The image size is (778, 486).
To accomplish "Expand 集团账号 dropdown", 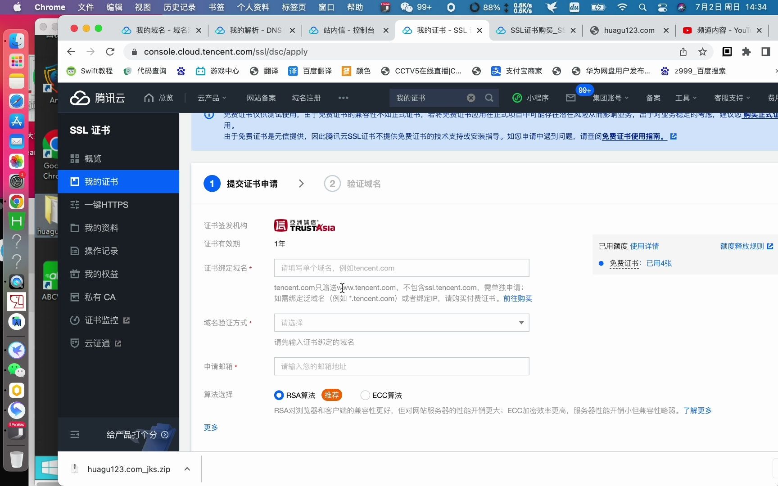I will pyautogui.click(x=611, y=98).
